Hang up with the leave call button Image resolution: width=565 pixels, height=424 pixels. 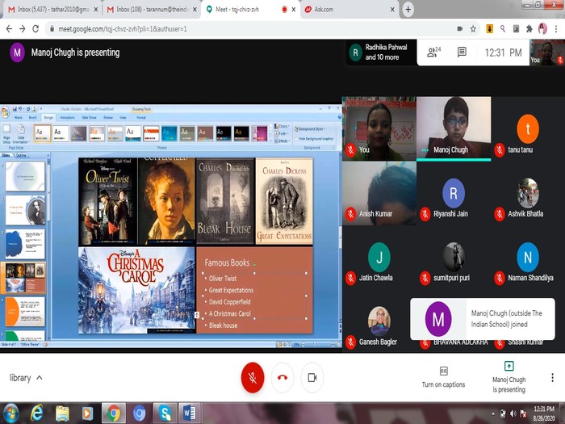pyautogui.click(x=282, y=377)
